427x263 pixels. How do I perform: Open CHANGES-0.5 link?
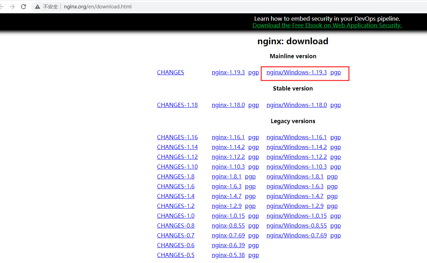(x=175, y=255)
